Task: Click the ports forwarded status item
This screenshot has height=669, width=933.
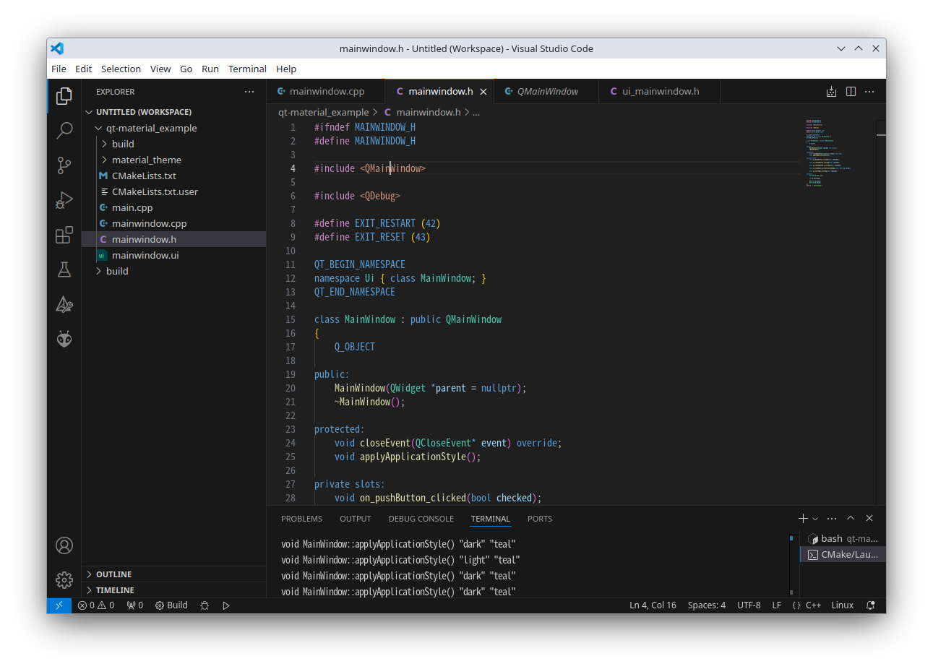Action: [135, 605]
